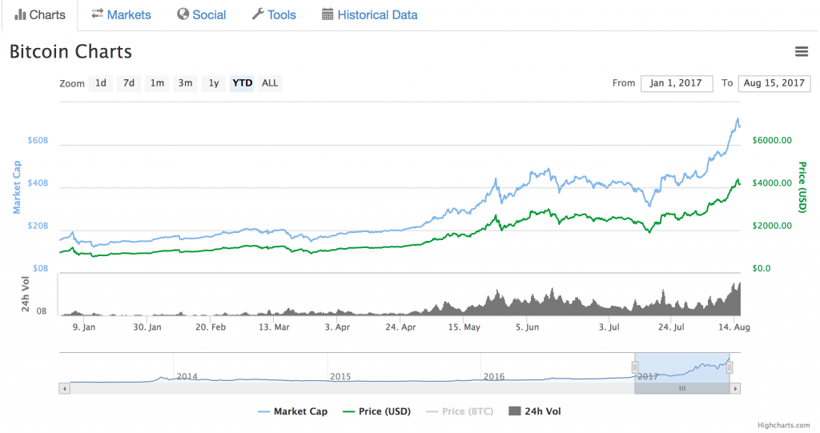This screenshot has width=820, height=433.
Task: Toggle Market Cap series in legend
Action: [292, 411]
